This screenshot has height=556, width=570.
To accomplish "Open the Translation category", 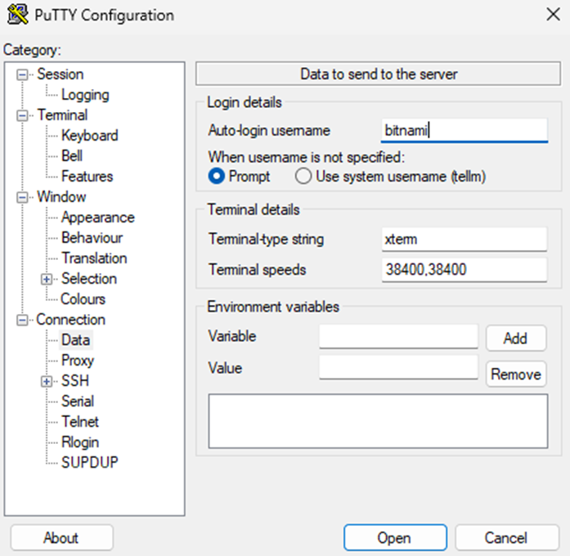I will 94,258.
